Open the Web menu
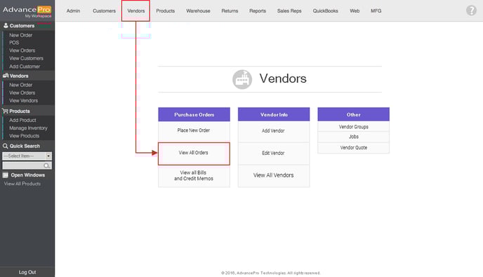The height and width of the screenshot is (277, 483). click(x=355, y=11)
